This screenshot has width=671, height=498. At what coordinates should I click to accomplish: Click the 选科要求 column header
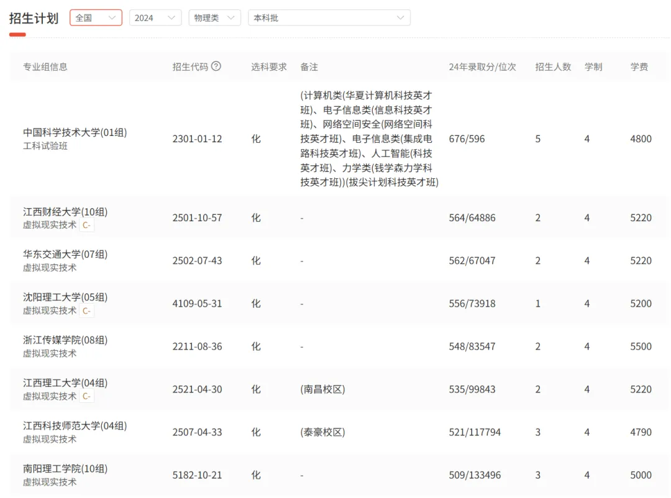[268, 66]
